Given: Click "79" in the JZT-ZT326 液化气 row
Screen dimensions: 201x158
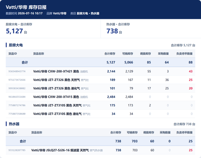Looking at the screenshot, I should [x=131, y=88].
